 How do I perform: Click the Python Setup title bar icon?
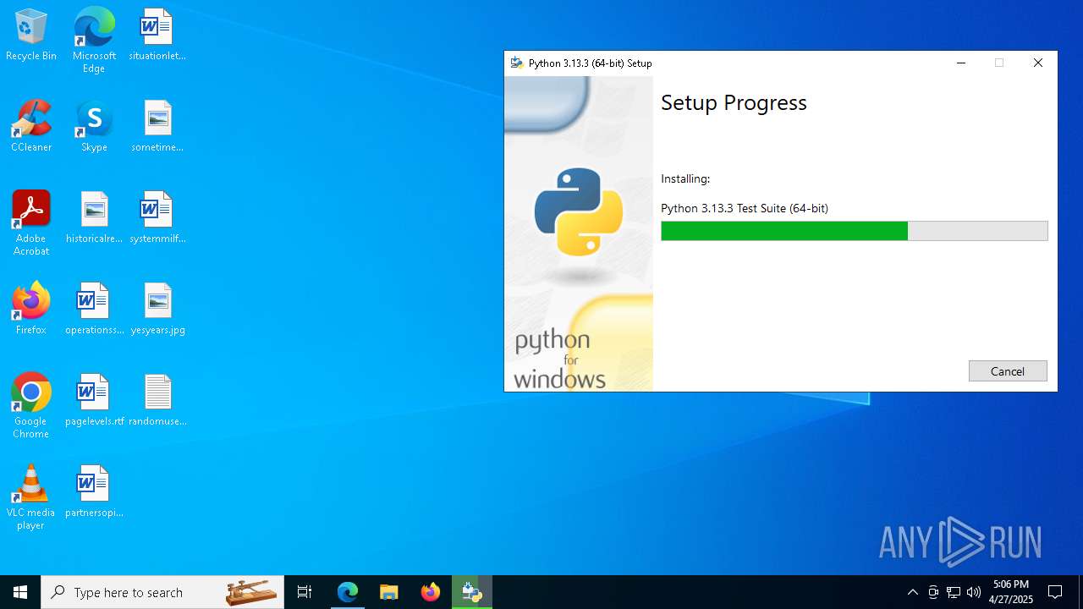[x=516, y=63]
